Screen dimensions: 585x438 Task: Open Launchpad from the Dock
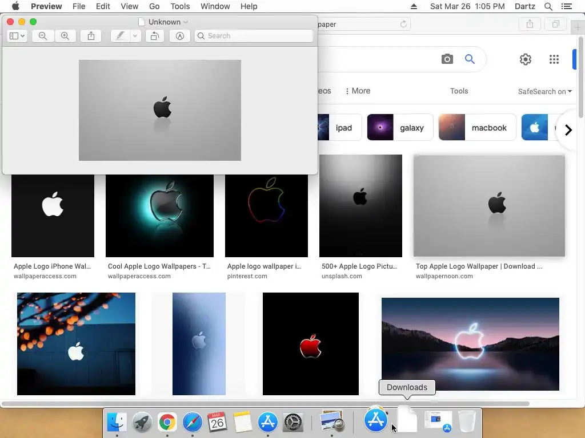pyautogui.click(x=142, y=422)
